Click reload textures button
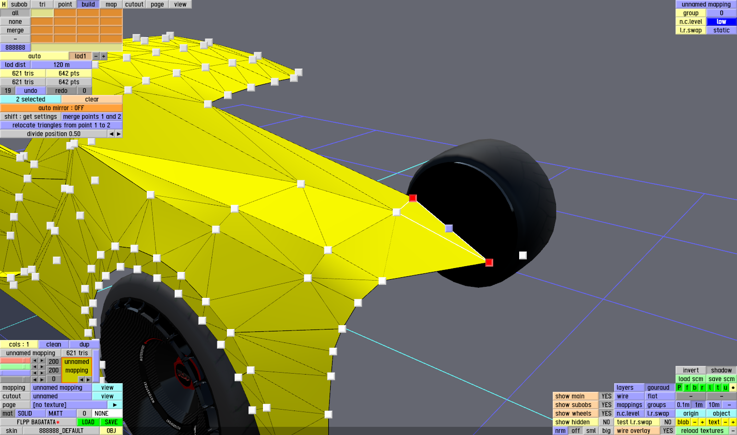This screenshot has width=737, height=435. click(702, 431)
